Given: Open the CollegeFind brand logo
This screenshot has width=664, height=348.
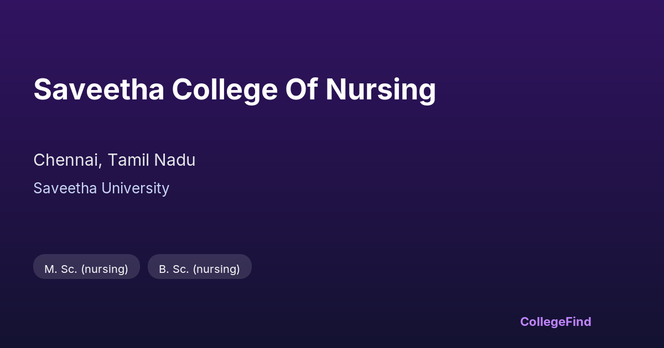Looking at the screenshot, I should [556, 321].
